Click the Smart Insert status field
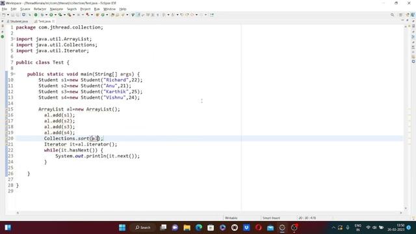 (271, 218)
